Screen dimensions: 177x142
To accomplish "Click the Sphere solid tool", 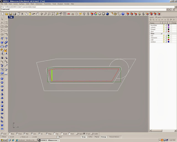I will 2,82.
